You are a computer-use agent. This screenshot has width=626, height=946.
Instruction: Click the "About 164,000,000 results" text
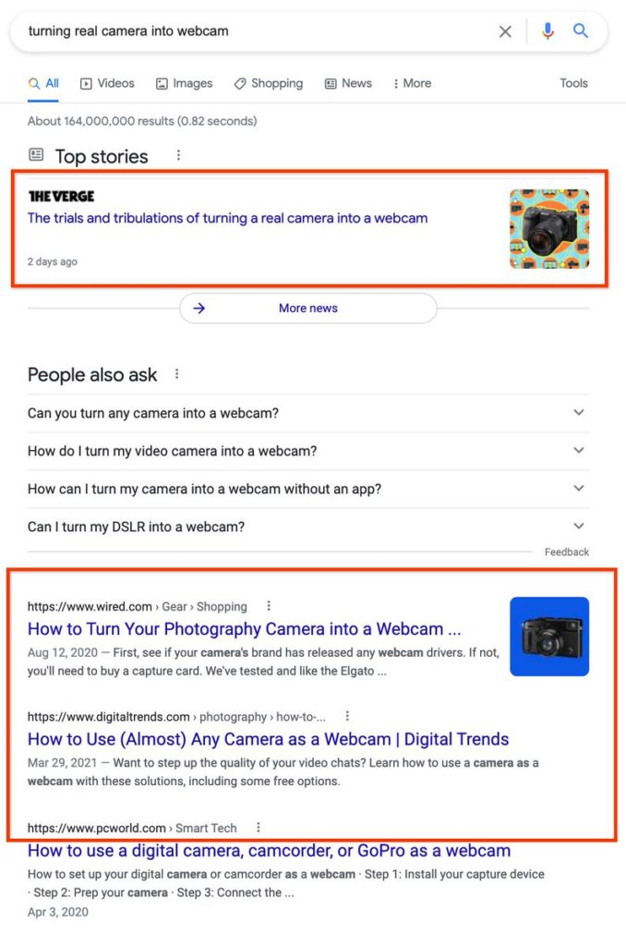click(142, 121)
